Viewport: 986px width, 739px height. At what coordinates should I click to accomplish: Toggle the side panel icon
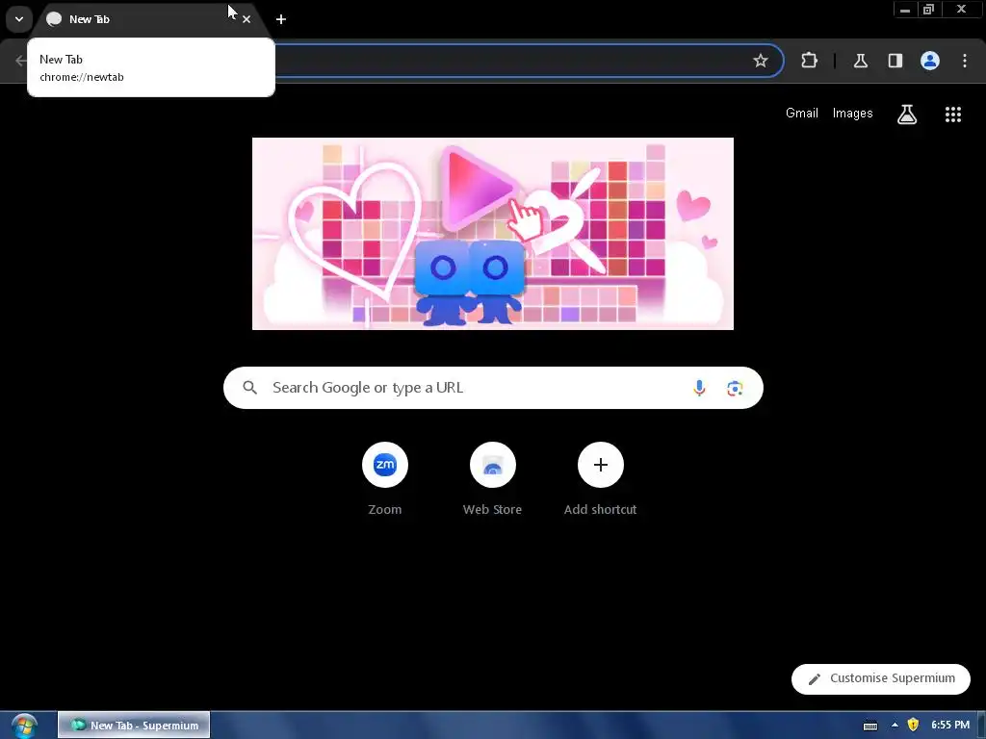point(895,61)
